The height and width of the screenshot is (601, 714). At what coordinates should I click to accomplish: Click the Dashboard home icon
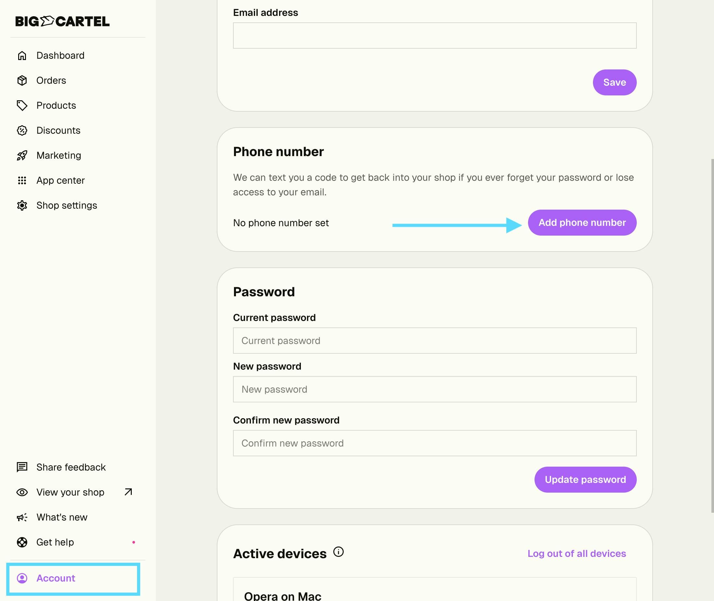tap(22, 55)
